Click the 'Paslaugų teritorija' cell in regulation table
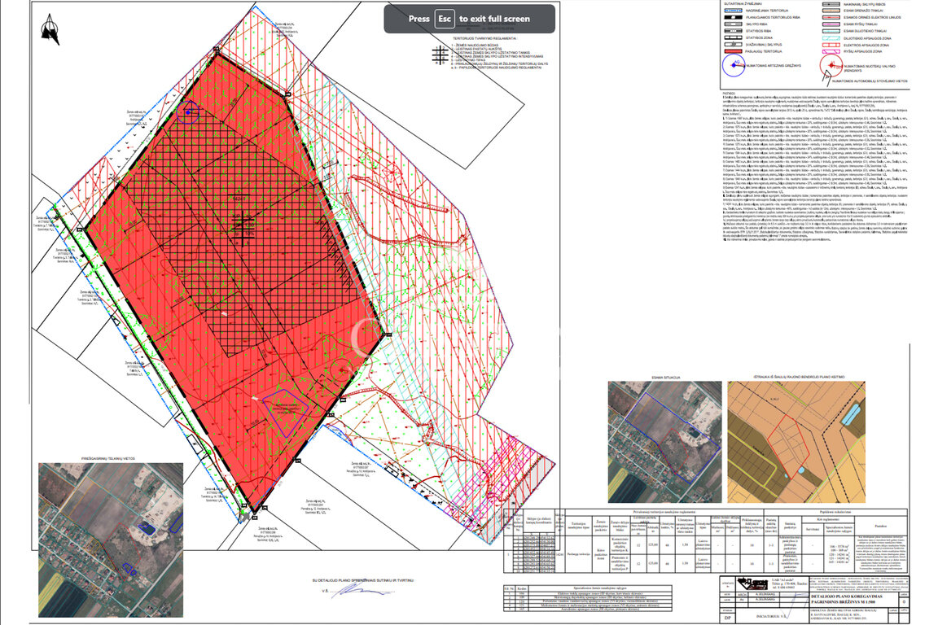The width and height of the screenshot is (938, 625). click(578, 554)
